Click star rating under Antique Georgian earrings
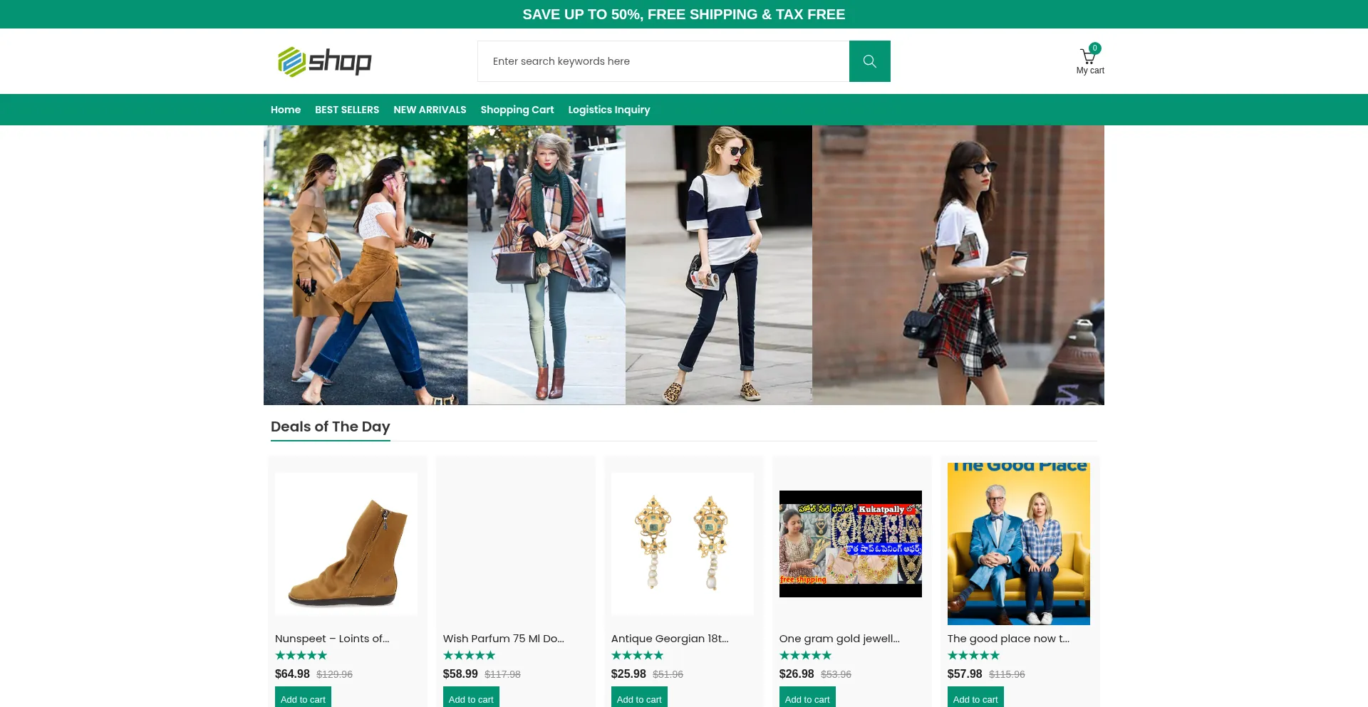The width and height of the screenshot is (1368, 707). coord(637,655)
